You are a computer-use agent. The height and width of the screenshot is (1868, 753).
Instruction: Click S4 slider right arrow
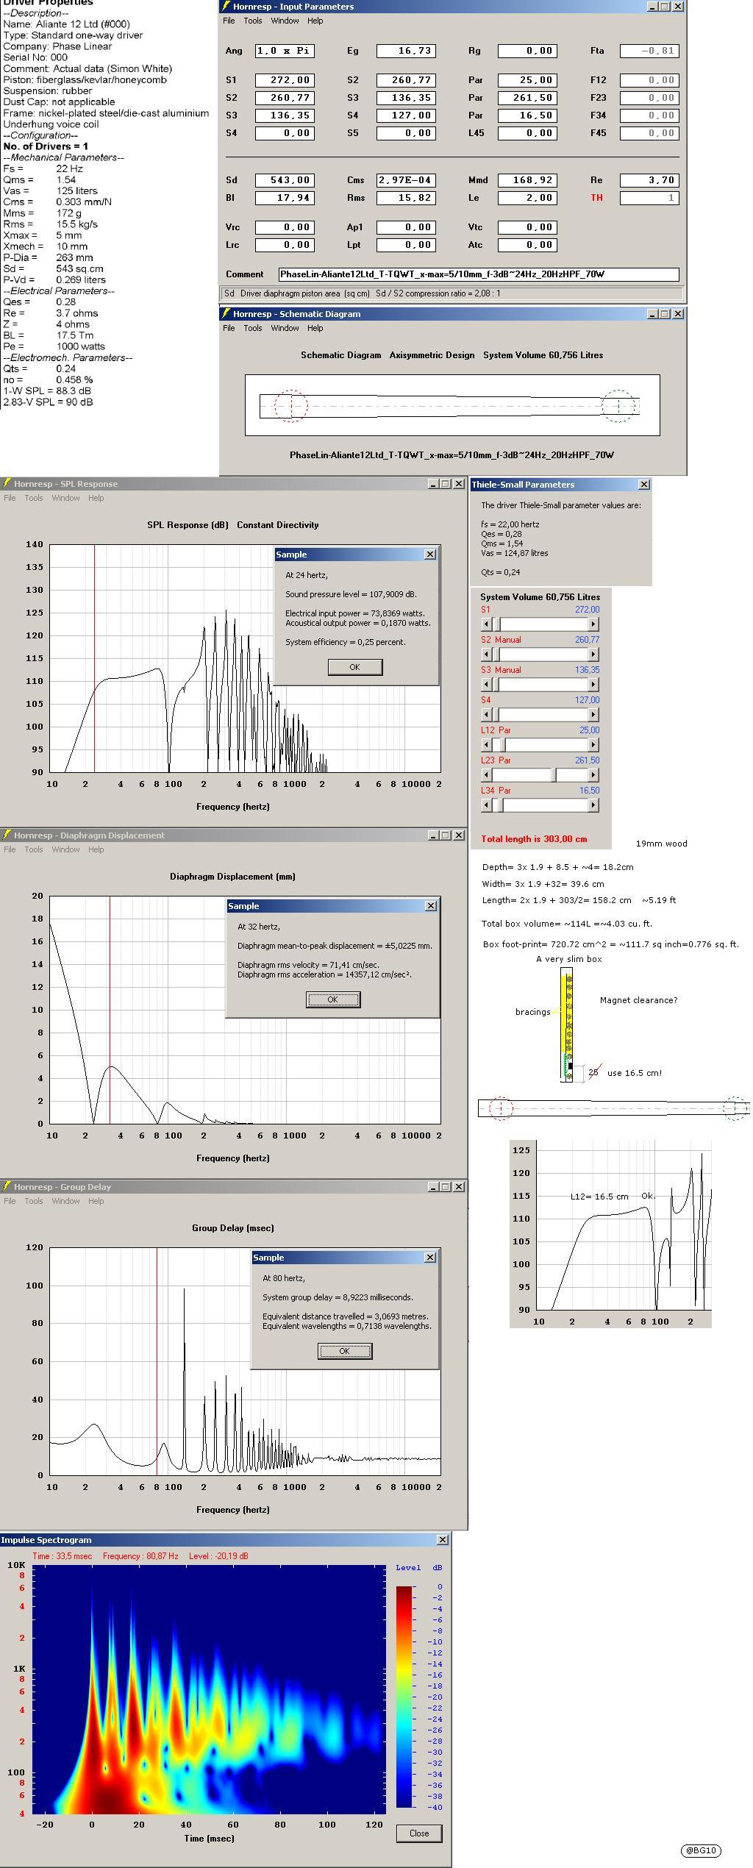[594, 714]
